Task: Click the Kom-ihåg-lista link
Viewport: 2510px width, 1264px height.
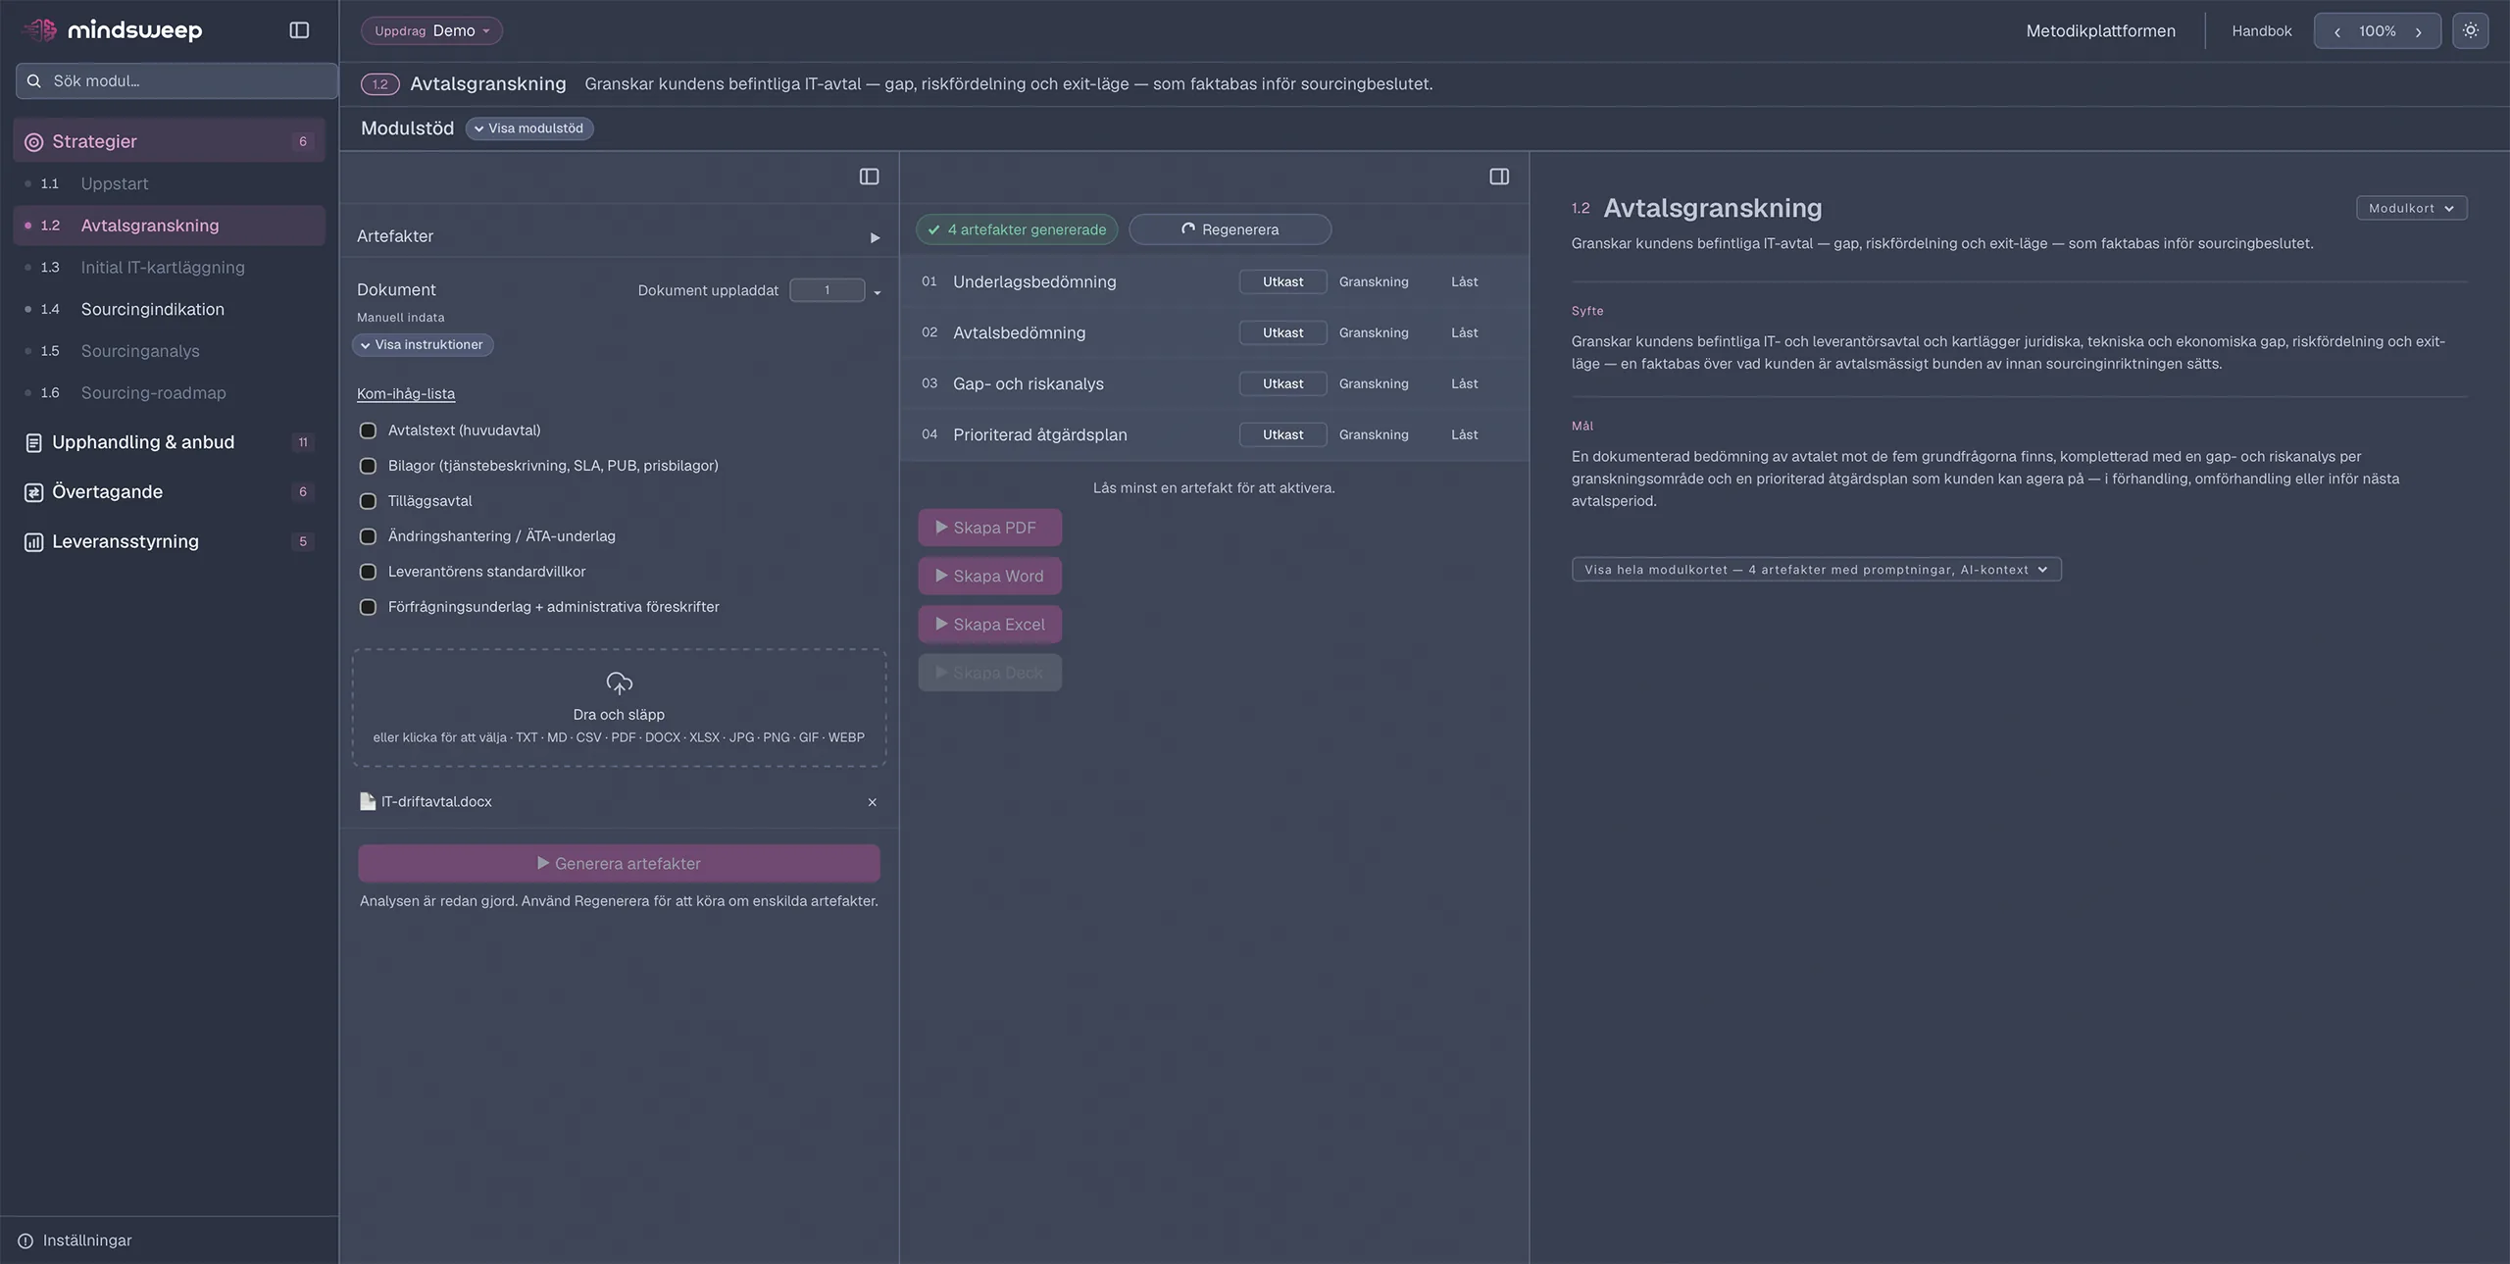Action: point(406,394)
